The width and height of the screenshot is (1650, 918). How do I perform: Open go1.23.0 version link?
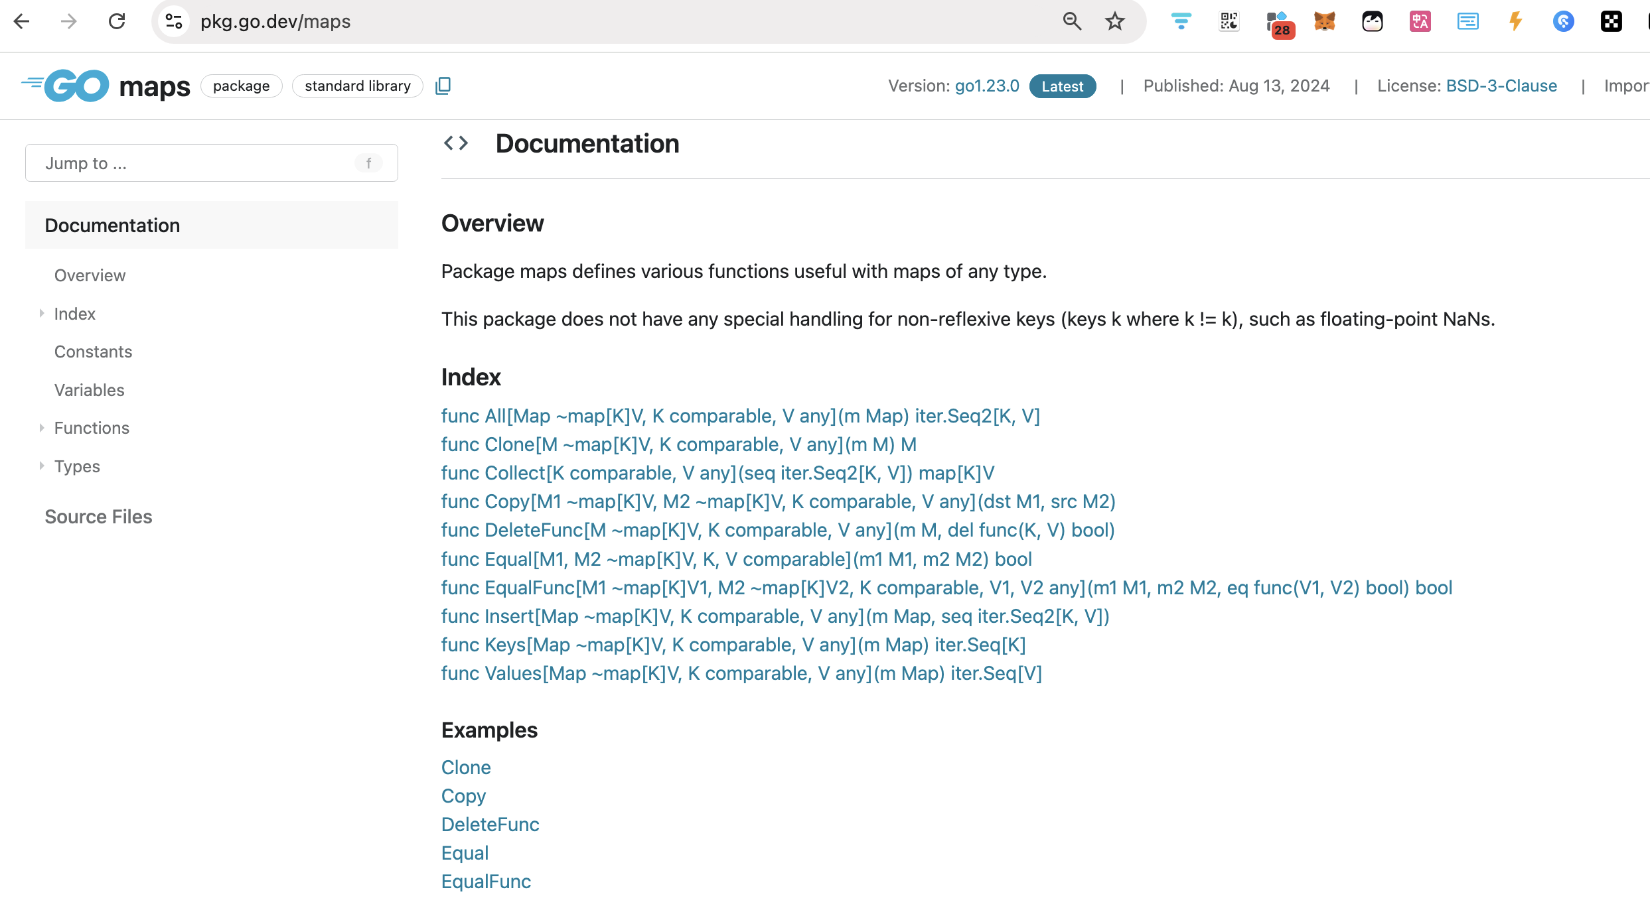tap(986, 86)
